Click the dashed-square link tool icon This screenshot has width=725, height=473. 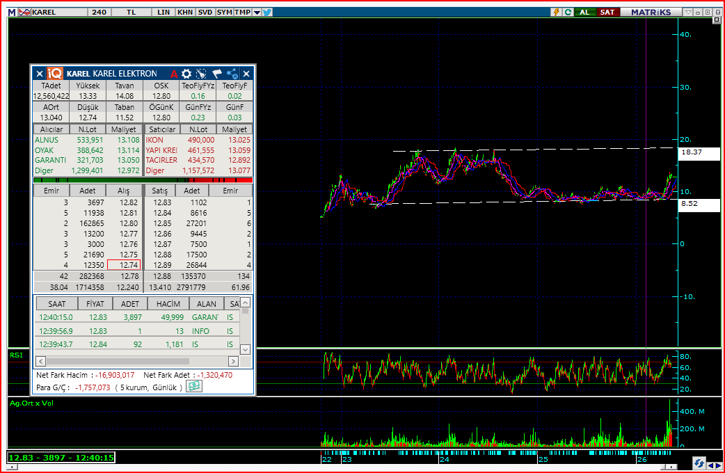pos(201,74)
